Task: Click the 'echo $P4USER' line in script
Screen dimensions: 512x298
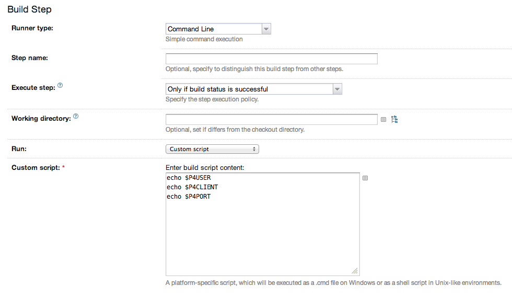Action: coord(189,178)
